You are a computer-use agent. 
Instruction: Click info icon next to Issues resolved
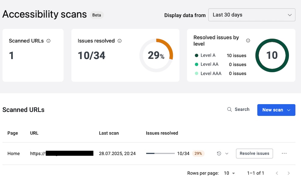pos(119,41)
